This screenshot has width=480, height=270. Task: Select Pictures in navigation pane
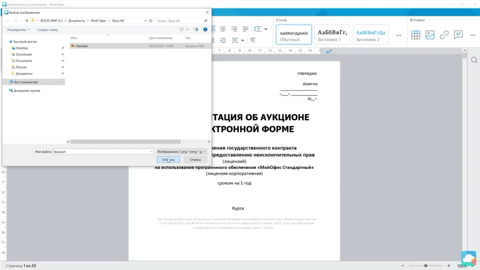21,67
